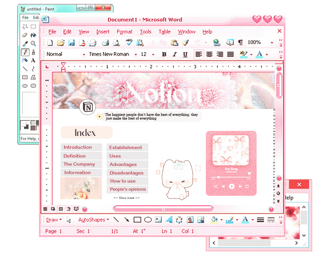Select the Fill With Color bucket in Paint
Image resolution: width=325 pixels, height=257 pixels.
(x=33, y=35)
